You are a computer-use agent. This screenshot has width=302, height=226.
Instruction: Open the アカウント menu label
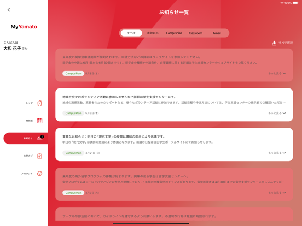(x=27, y=174)
